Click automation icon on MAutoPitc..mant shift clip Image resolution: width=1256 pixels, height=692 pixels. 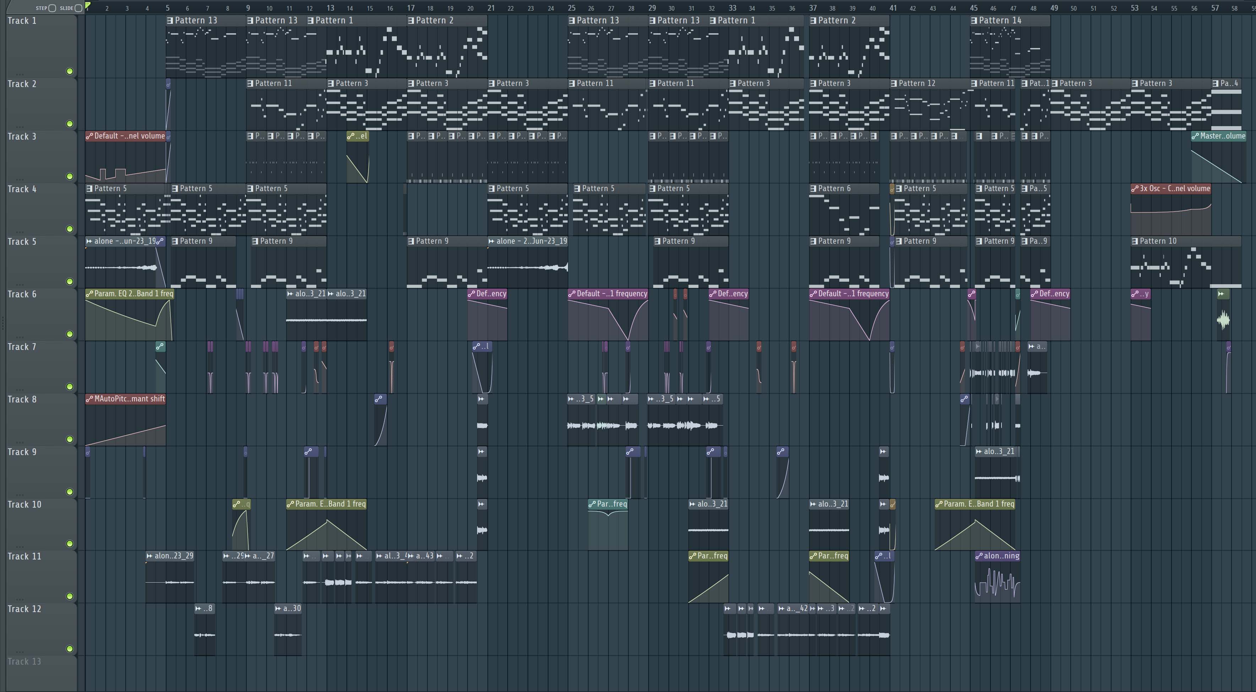tap(90, 399)
